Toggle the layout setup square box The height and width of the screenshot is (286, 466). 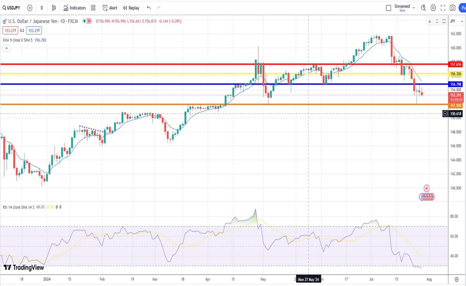pyautogui.click(x=388, y=8)
